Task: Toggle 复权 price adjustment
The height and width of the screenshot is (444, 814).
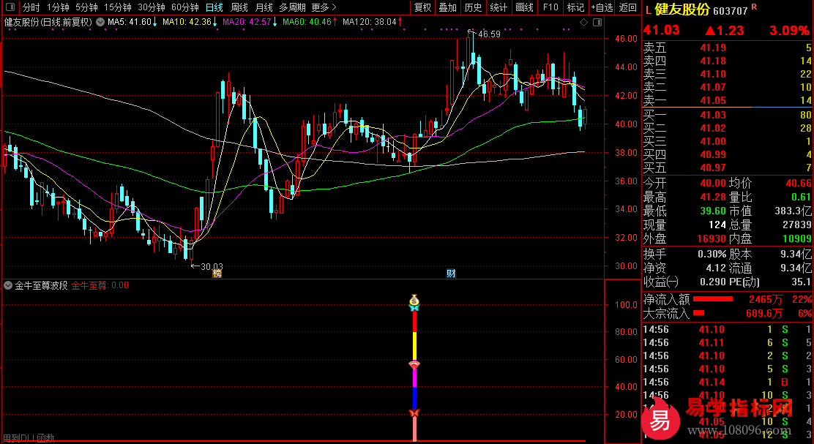Action: [x=422, y=7]
